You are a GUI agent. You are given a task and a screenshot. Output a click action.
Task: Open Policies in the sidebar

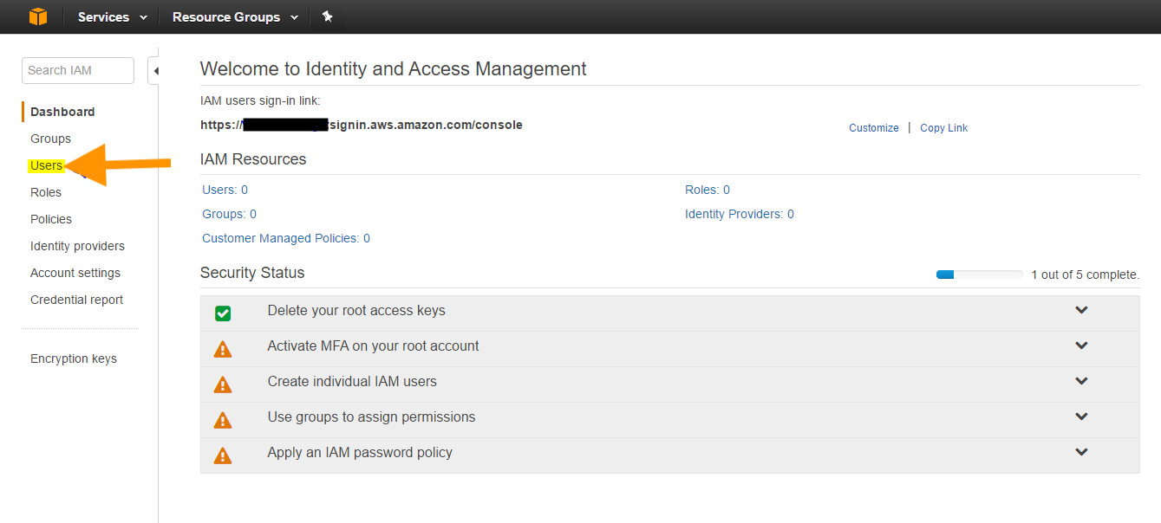[x=51, y=219]
